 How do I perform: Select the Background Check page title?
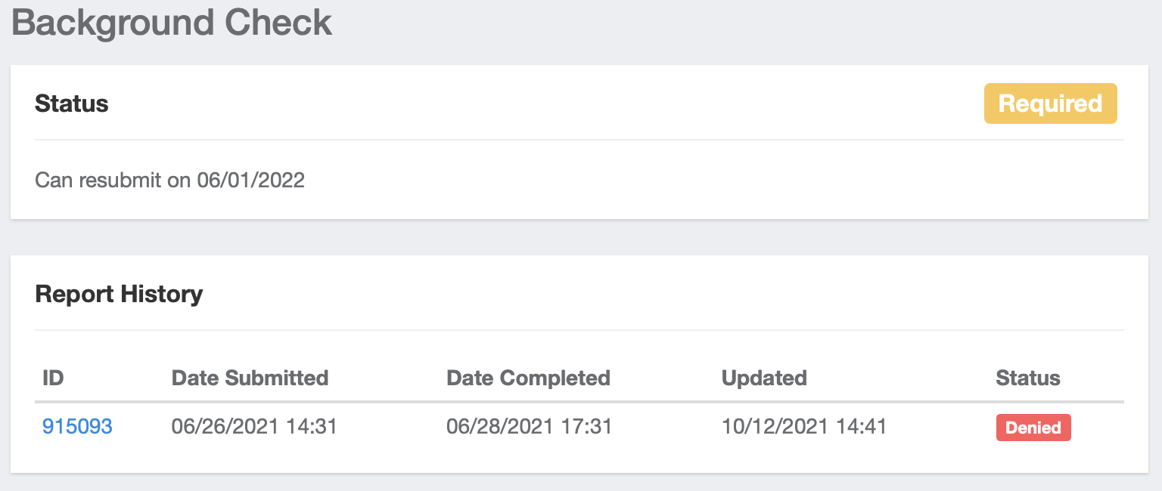click(x=172, y=22)
